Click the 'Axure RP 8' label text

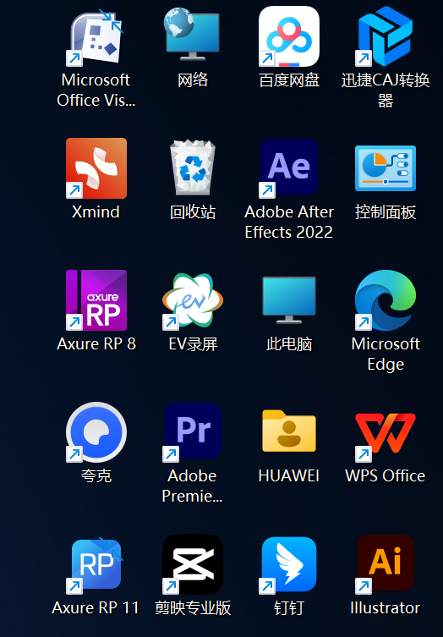point(96,344)
